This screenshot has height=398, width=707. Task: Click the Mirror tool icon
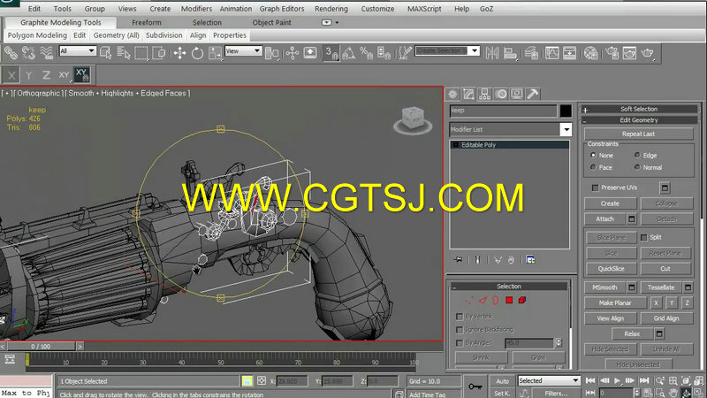pos(492,53)
